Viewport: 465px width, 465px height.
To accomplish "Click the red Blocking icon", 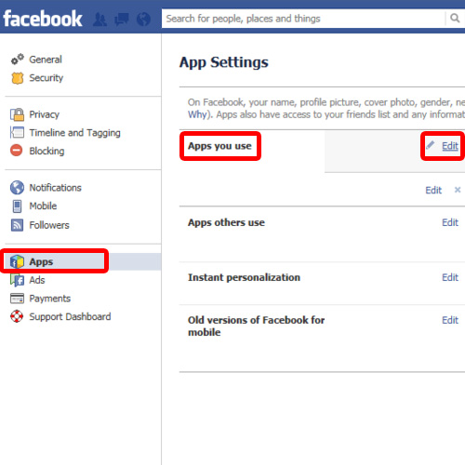I will (17, 151).
